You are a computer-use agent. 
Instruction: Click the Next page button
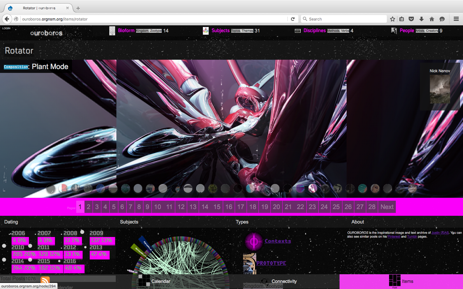point(387,207)
